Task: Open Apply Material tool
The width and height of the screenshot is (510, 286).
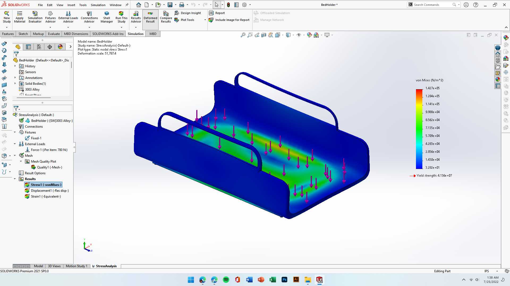Action: 20,17
